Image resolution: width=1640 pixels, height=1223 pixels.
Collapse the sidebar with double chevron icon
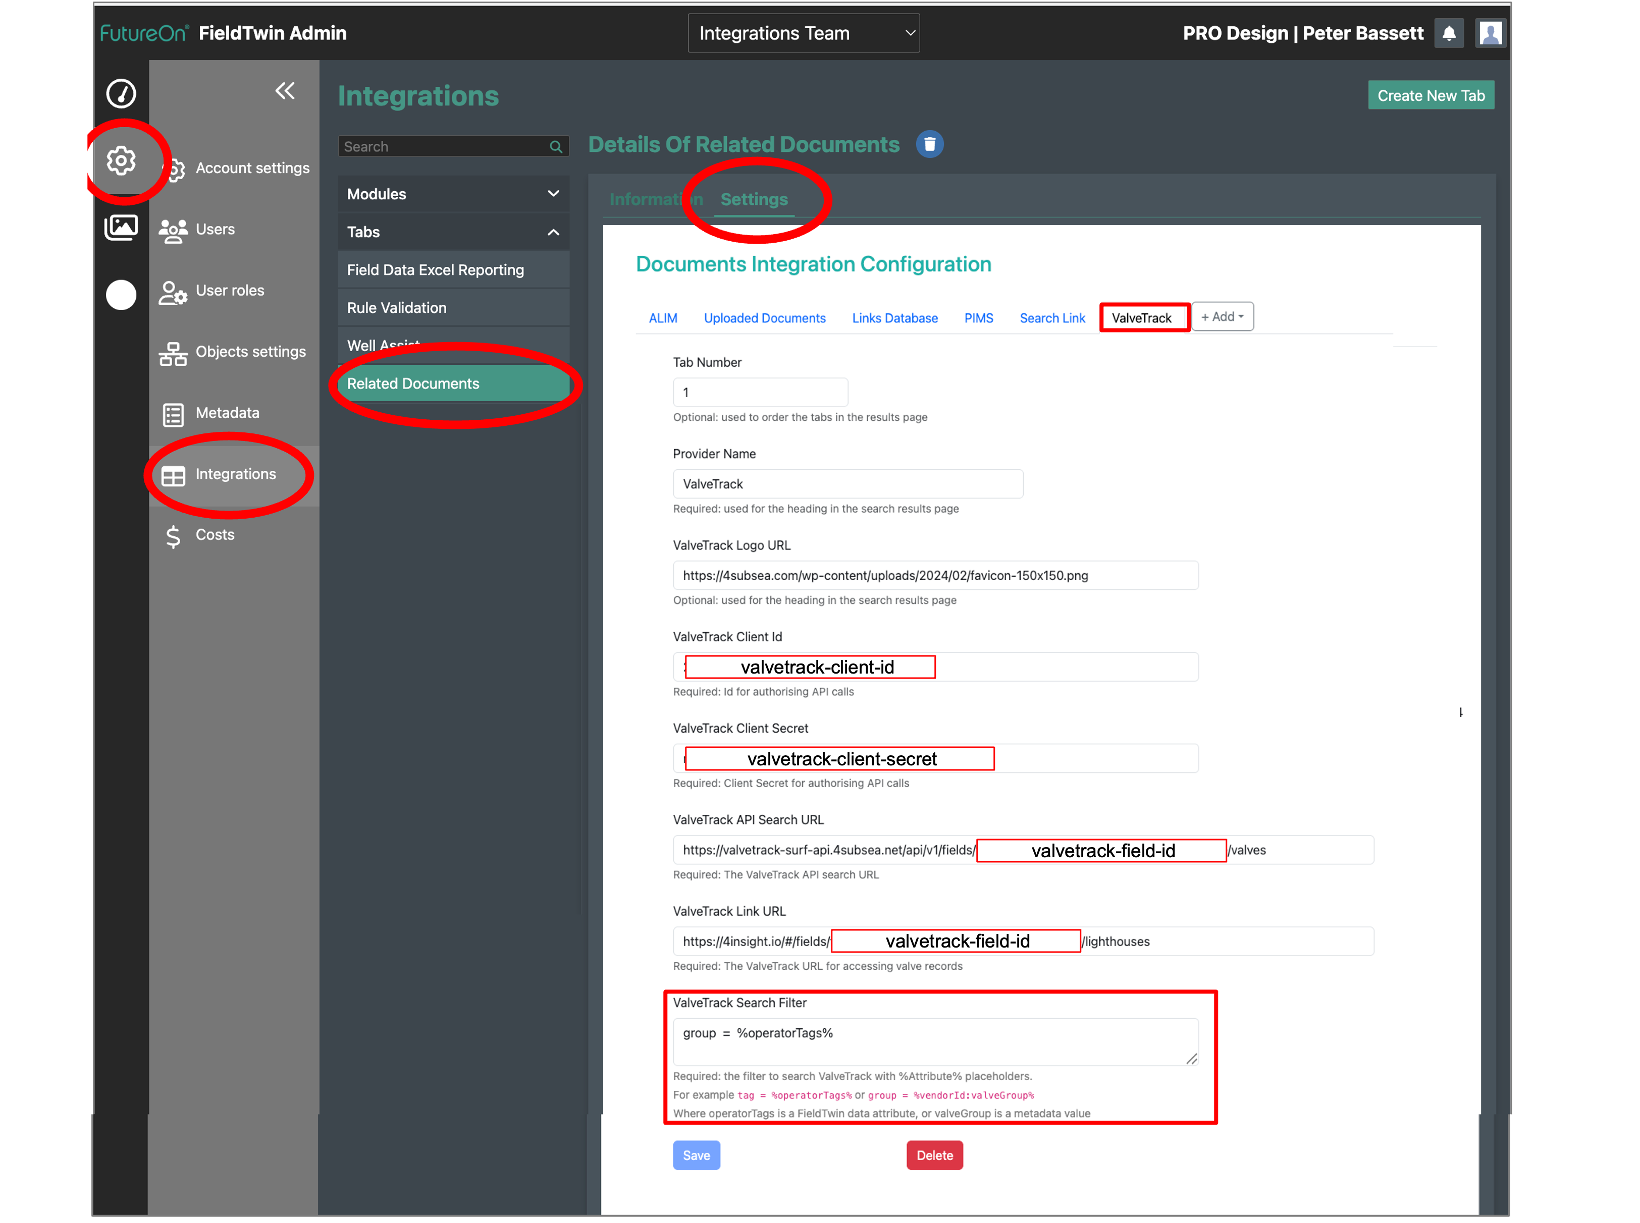tap(285, 91)
